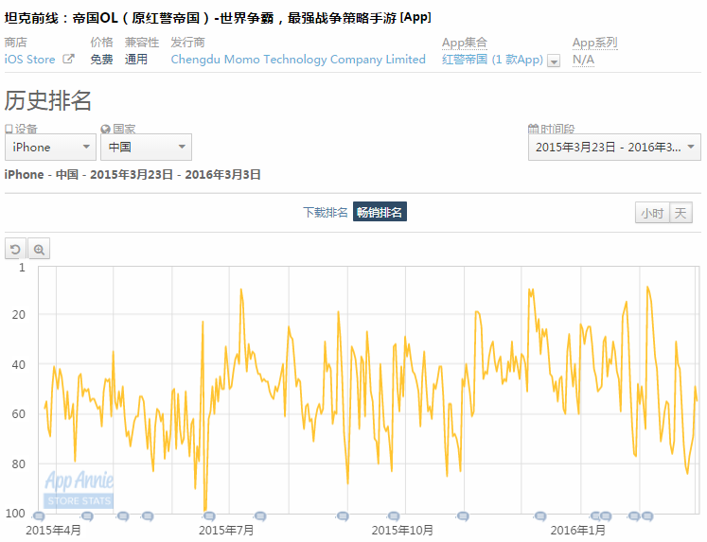Click the event bubble below the 2015年7月 rank drop

(x=209, y=516)
